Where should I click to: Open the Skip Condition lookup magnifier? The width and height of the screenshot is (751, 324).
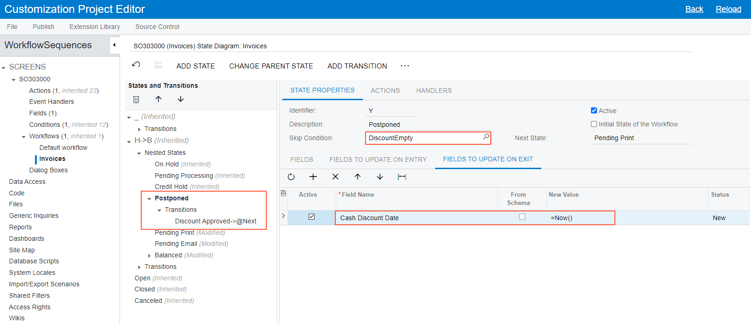click(486, 137)
